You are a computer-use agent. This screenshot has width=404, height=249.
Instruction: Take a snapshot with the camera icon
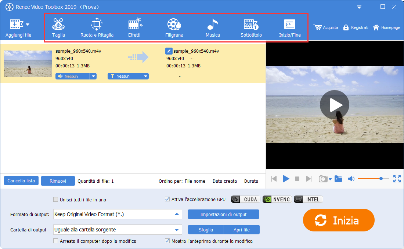323,179
